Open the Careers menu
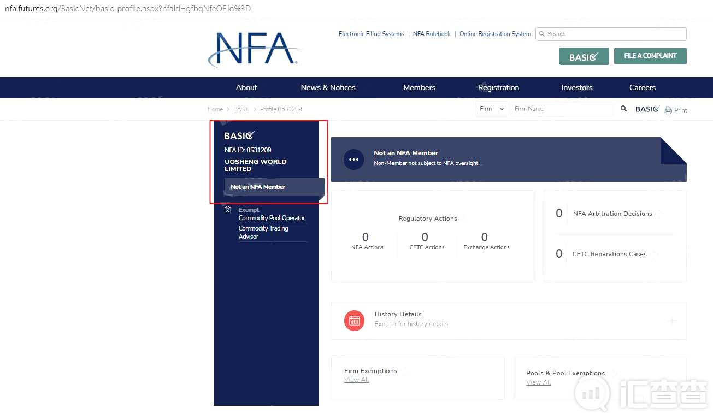 pyautogui.click(x=643, y=87)
